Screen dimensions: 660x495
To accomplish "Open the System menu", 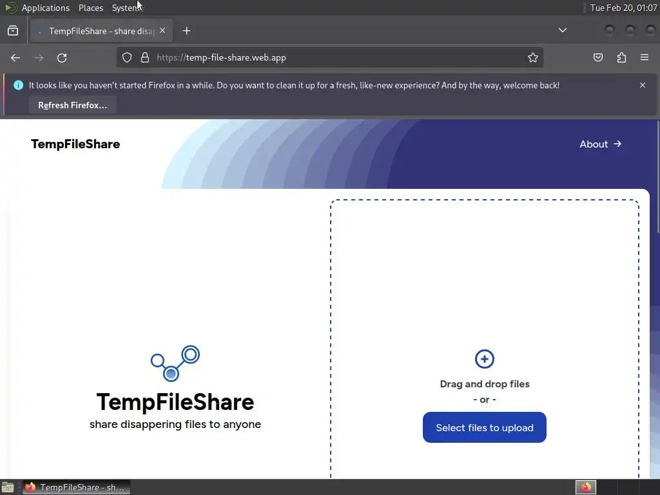I will pos(126,8).
